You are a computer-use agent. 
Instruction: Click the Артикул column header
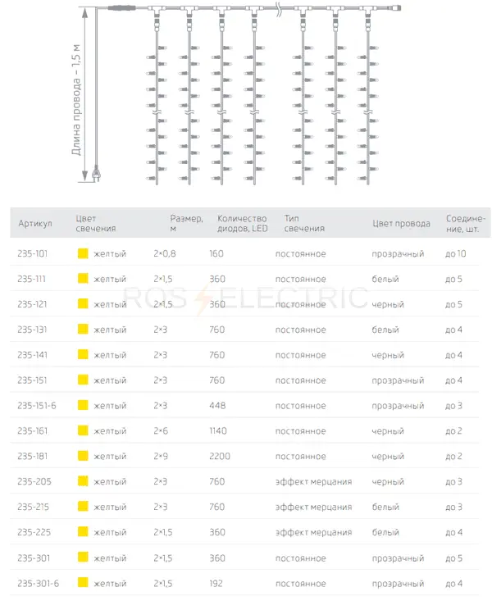coord(35,224)
